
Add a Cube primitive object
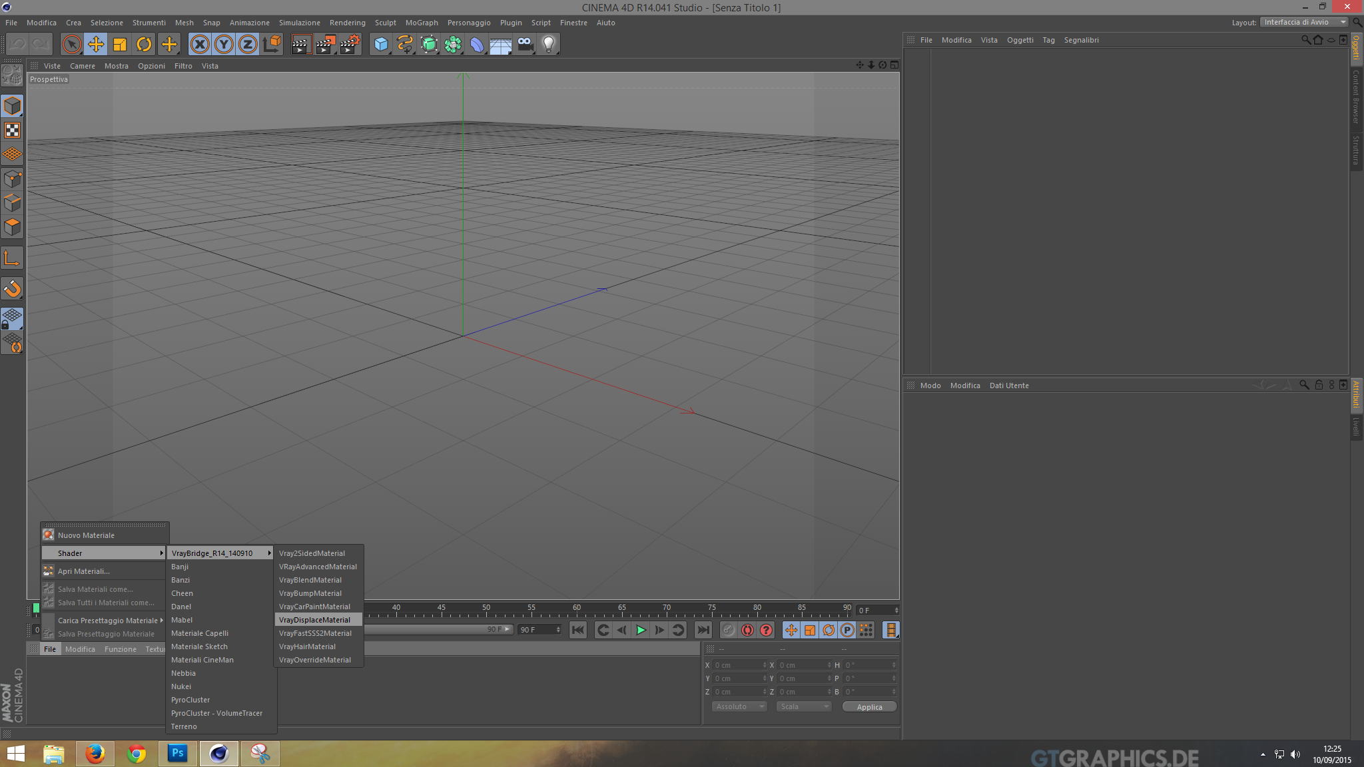pos(380,45)
